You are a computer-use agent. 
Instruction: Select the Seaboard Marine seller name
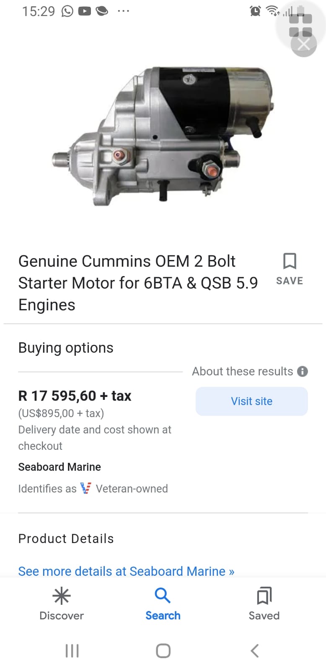[60, 467]
